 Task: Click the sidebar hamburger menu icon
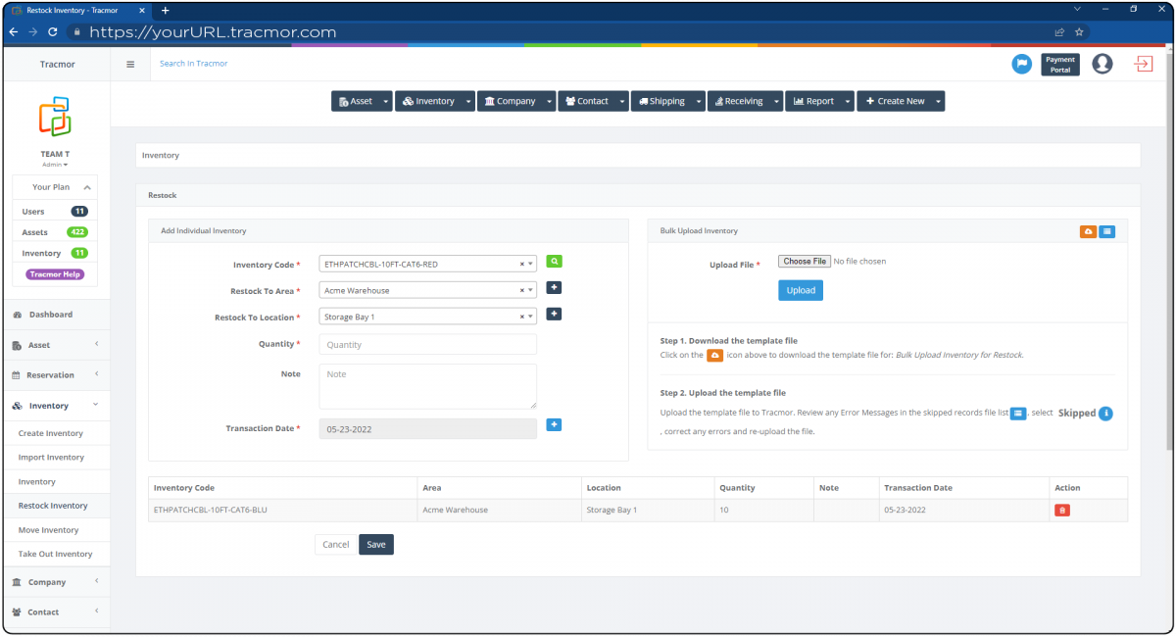(x=130, y=64)
